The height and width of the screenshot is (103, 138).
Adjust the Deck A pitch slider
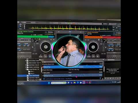tap(34, 47)
